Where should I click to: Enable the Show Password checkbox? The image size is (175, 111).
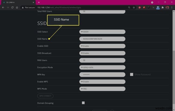click(x=132, y=74)
